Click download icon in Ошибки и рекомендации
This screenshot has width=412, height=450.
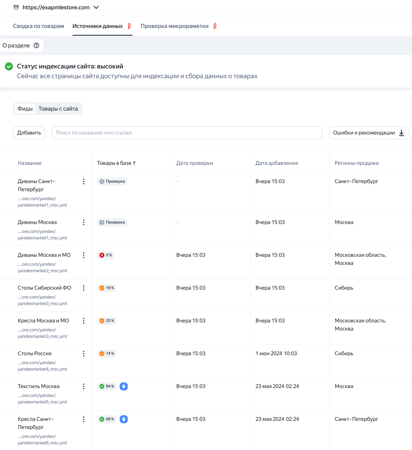point(401,132)
